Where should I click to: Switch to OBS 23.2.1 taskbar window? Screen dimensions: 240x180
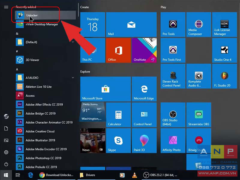tap(160, 175)
